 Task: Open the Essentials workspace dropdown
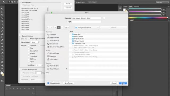[x=162, y=2]
